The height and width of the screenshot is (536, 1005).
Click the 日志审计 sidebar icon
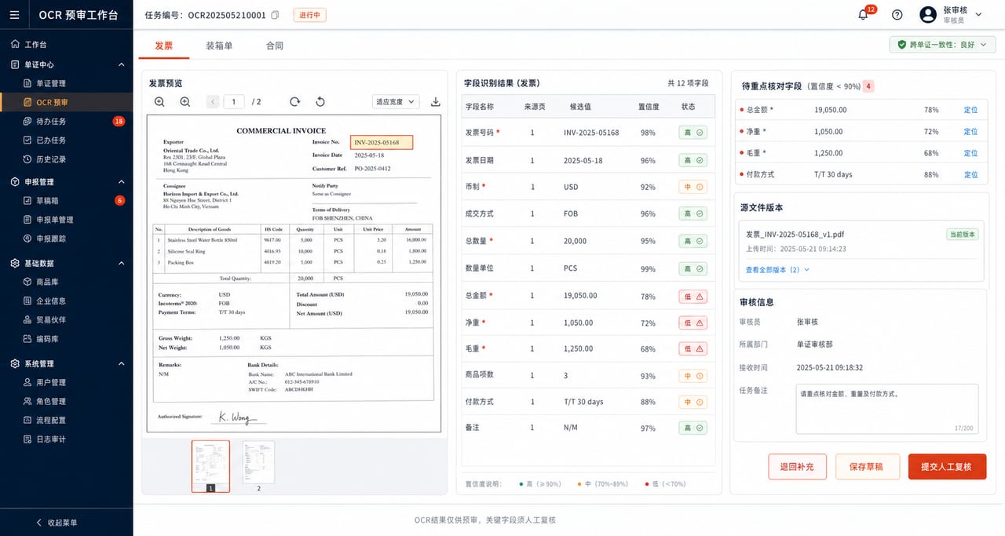[x=28, y=439]
